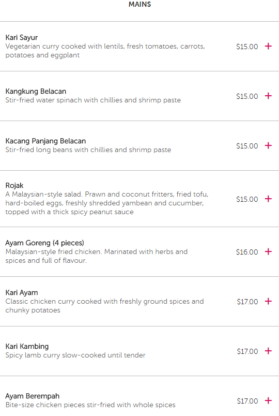
Task: Add Kari Kambing with its plus icon
Action: [x=268, y=351]
